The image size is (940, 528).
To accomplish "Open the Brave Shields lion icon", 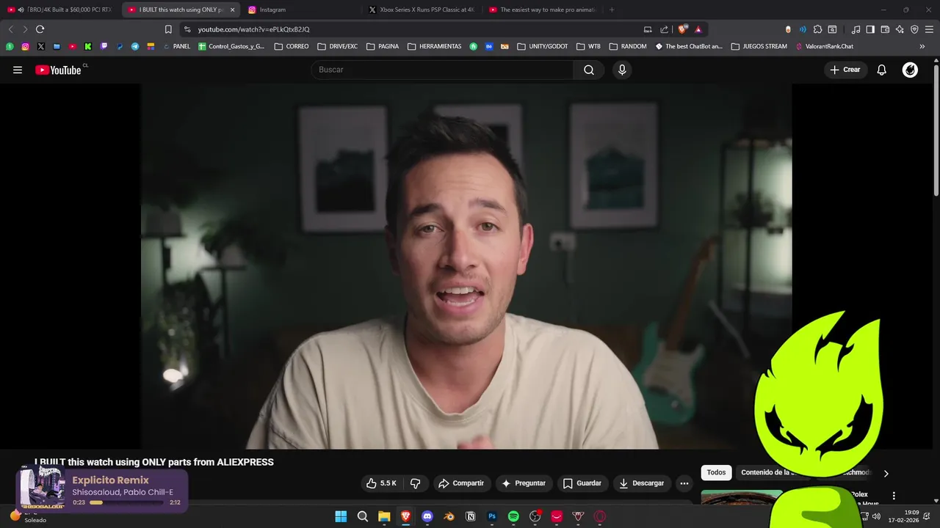I will 682,29.
